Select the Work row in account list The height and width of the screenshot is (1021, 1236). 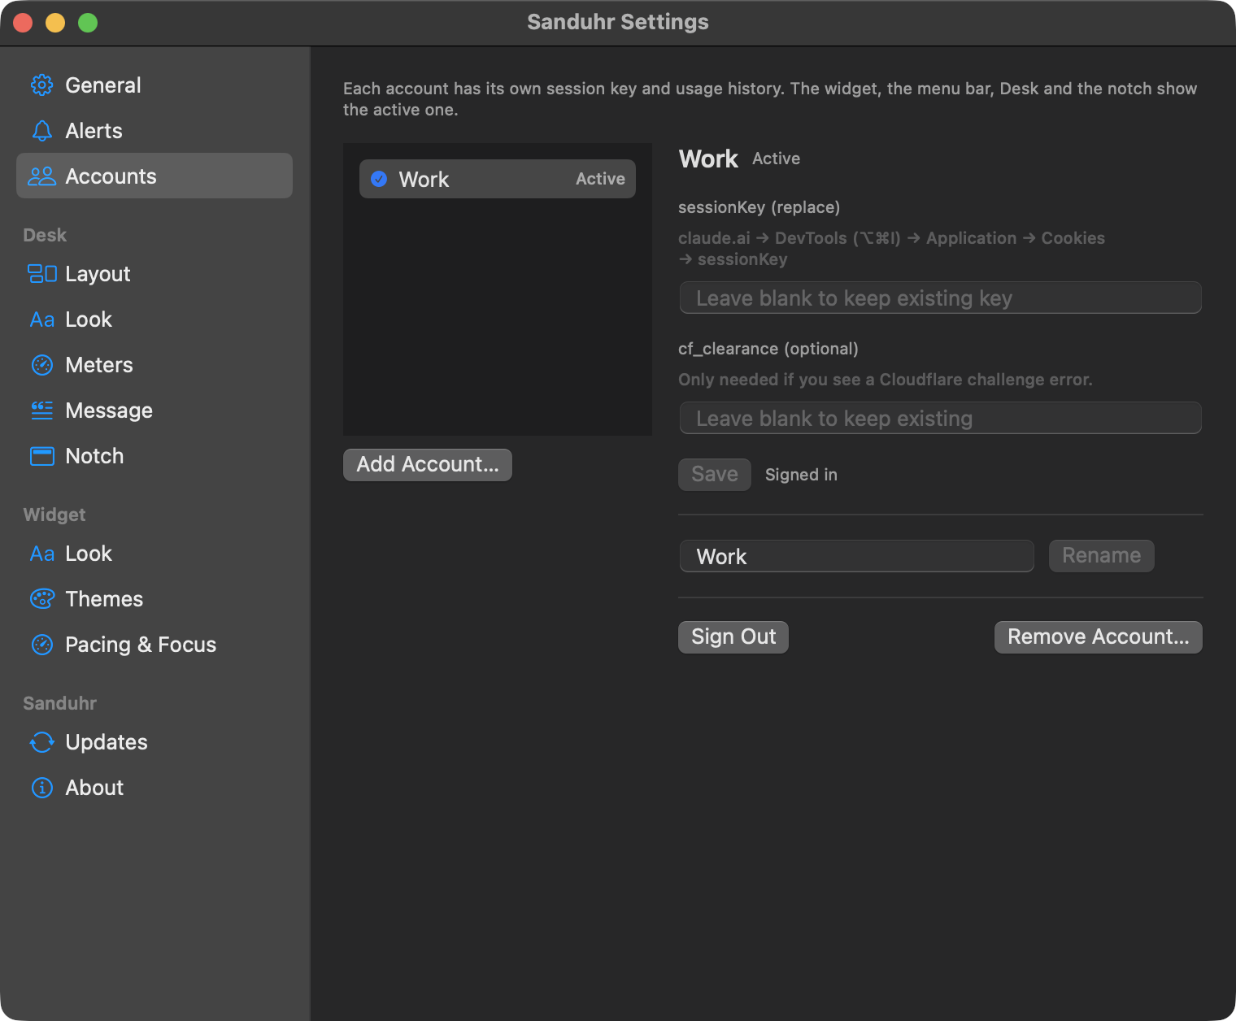pos(498,179)
